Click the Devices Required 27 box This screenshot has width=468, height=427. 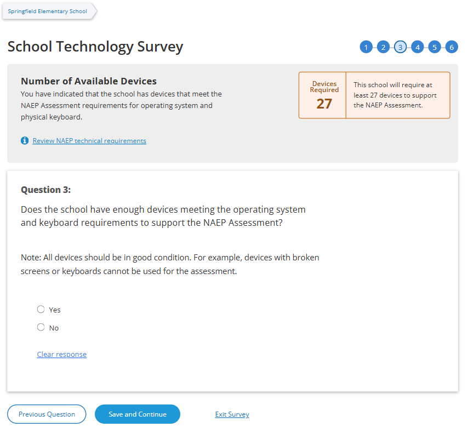click(323, 95)
